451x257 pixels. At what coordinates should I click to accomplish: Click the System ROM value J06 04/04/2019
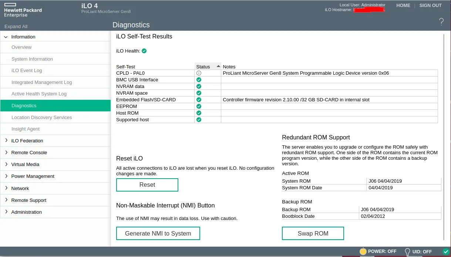(x=385, y=181)
